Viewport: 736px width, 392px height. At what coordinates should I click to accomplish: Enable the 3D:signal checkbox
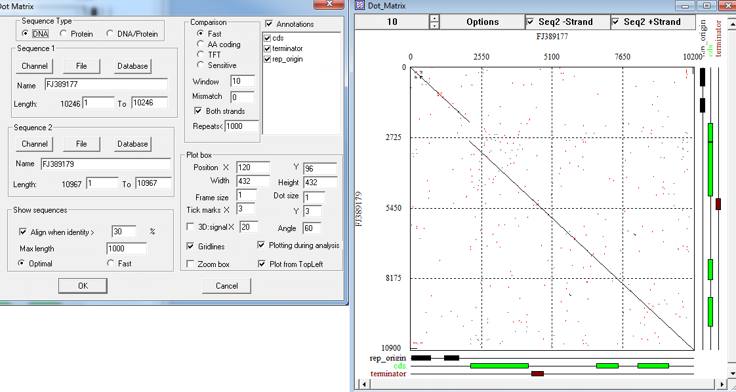click(x=190, y=227)
